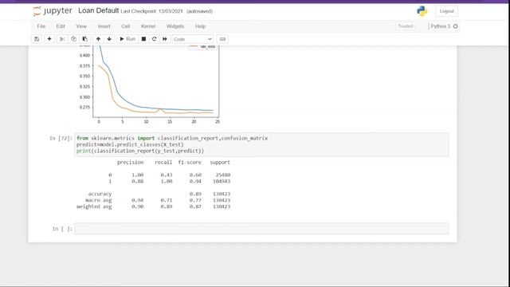Click the Last Checkpoint autosaved text
This screenshot has height=287, width=510.
click(x=167, y=11)
